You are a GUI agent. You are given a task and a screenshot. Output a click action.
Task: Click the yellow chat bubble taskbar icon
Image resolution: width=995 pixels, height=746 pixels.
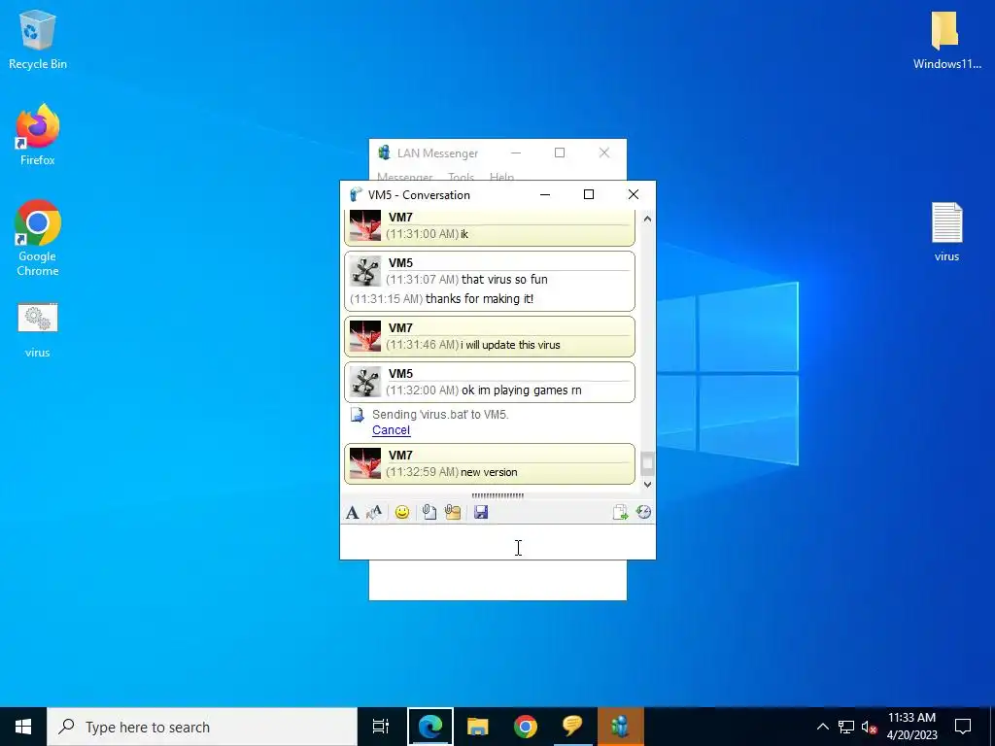pyautogui.click(x=572, y=727)
